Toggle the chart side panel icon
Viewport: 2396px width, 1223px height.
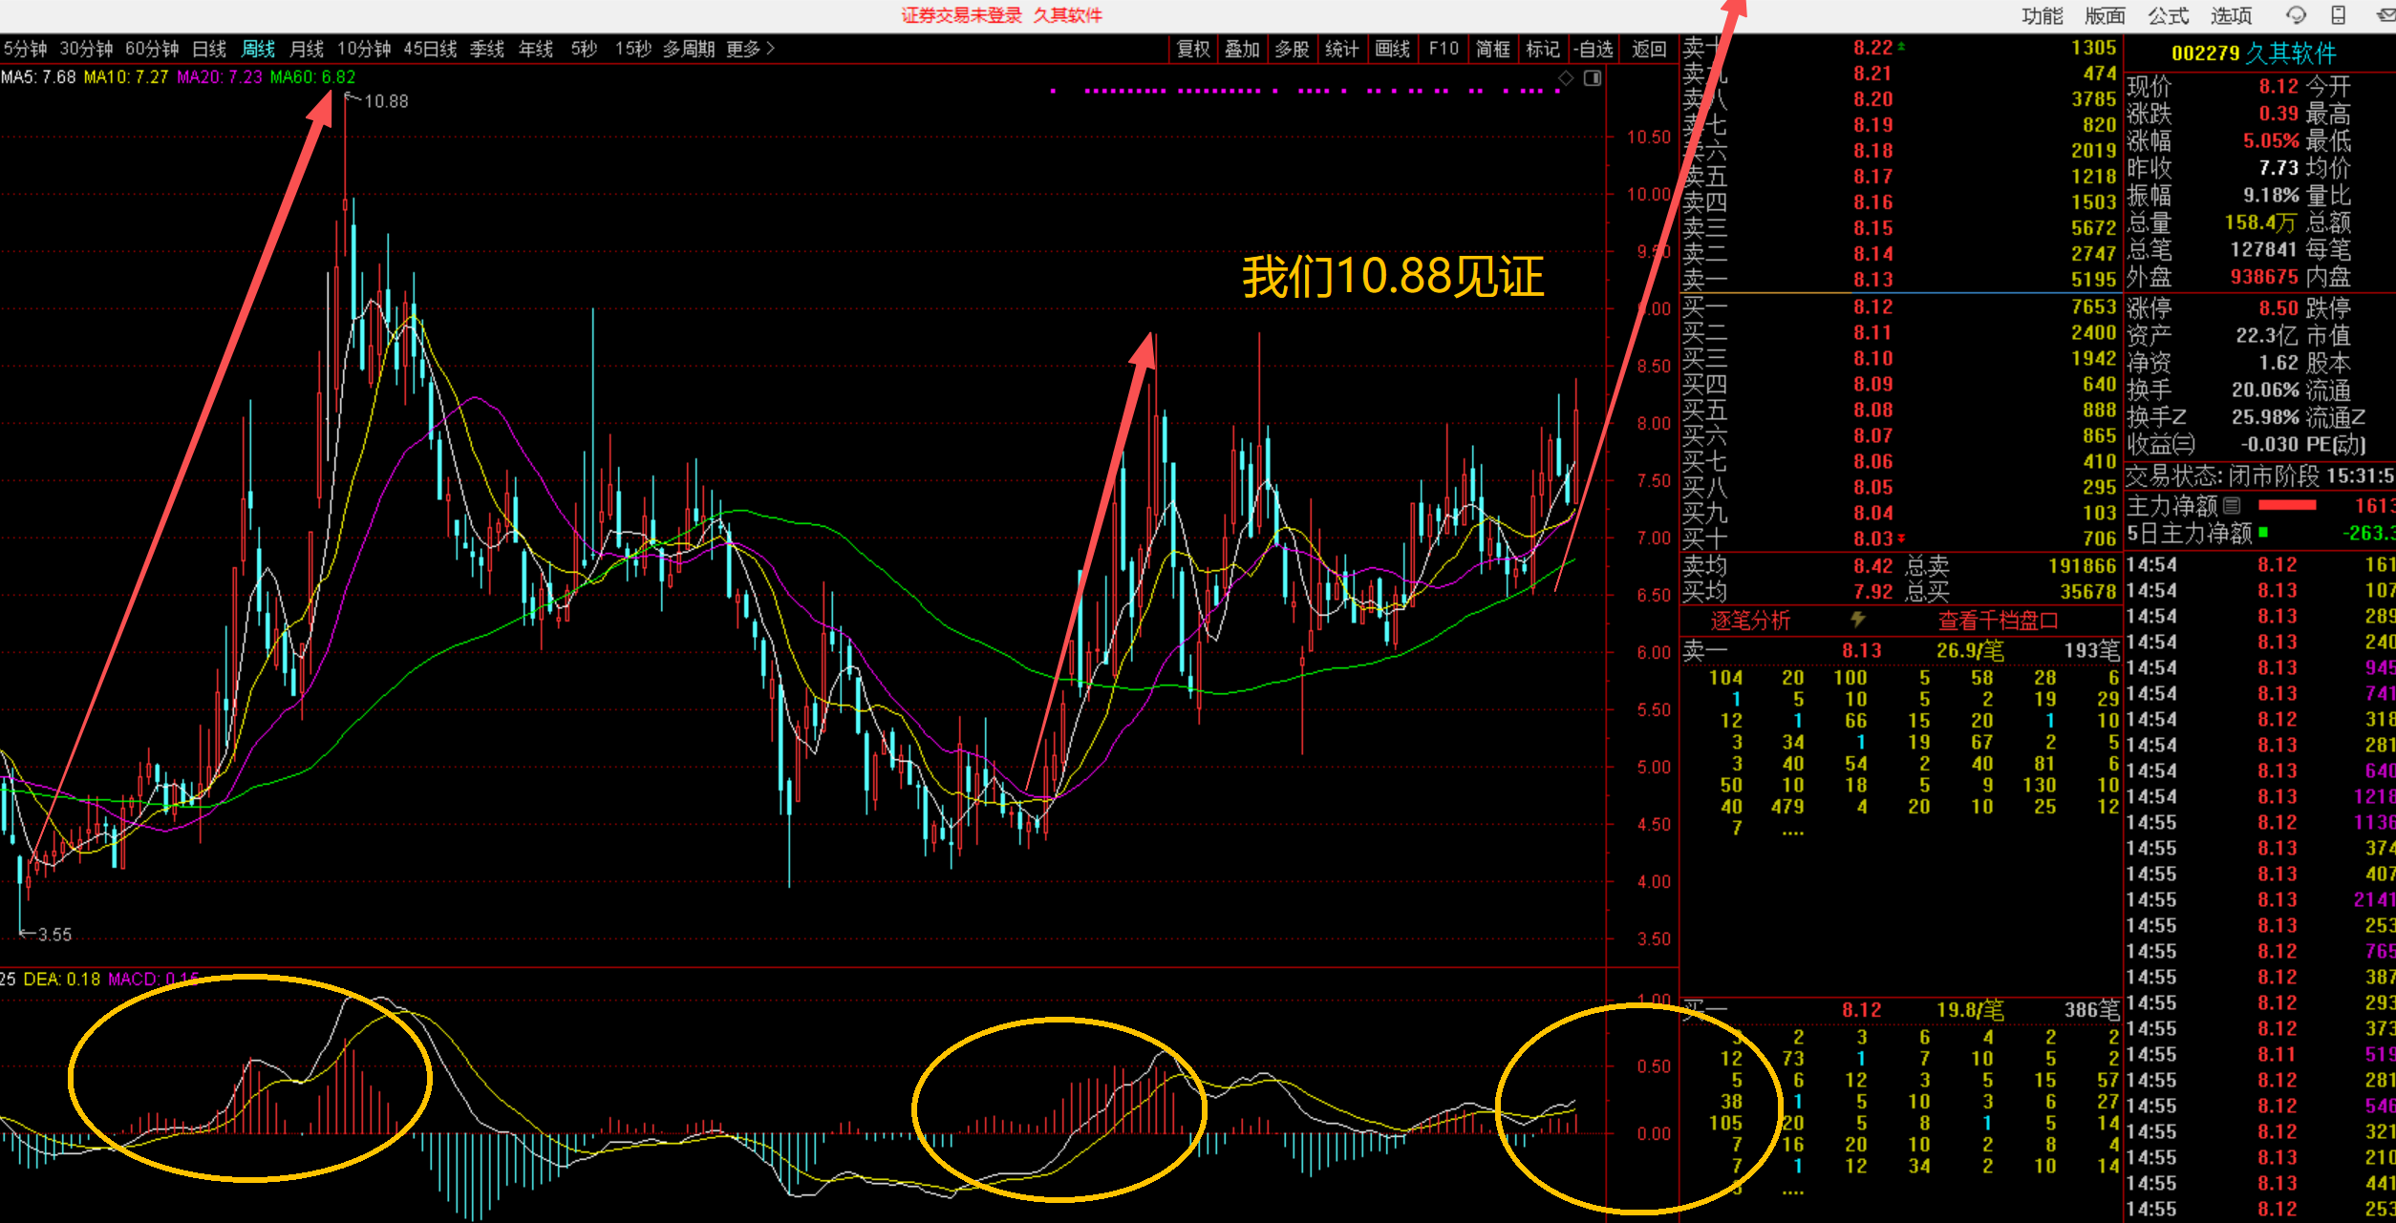point(1593,78)
